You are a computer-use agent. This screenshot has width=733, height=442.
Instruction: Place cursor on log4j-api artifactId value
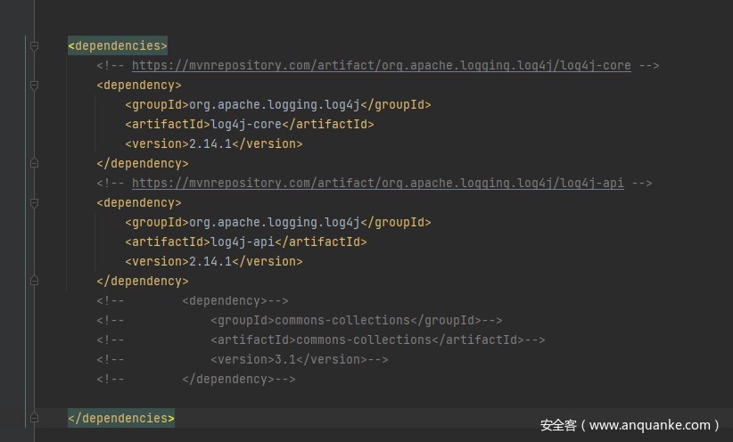pos(236,242)
